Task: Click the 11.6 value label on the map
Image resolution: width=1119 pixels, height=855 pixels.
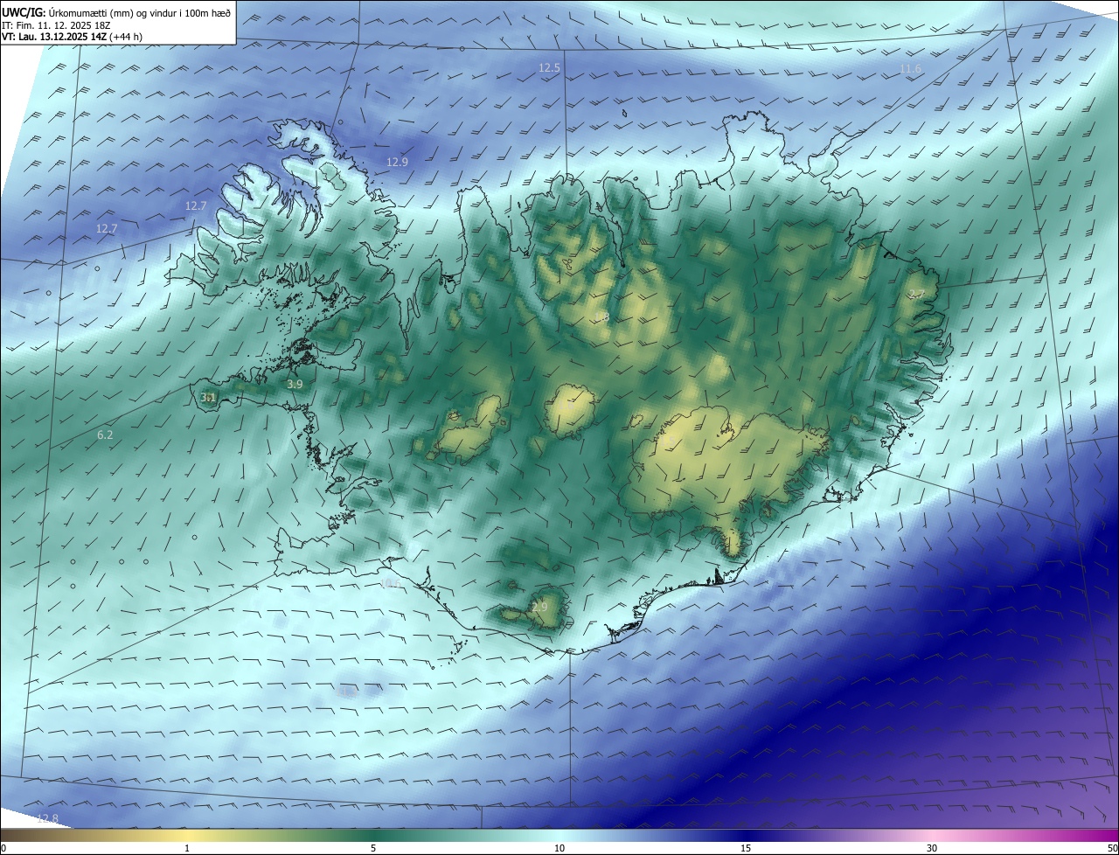Action: [x=911, y=69]
